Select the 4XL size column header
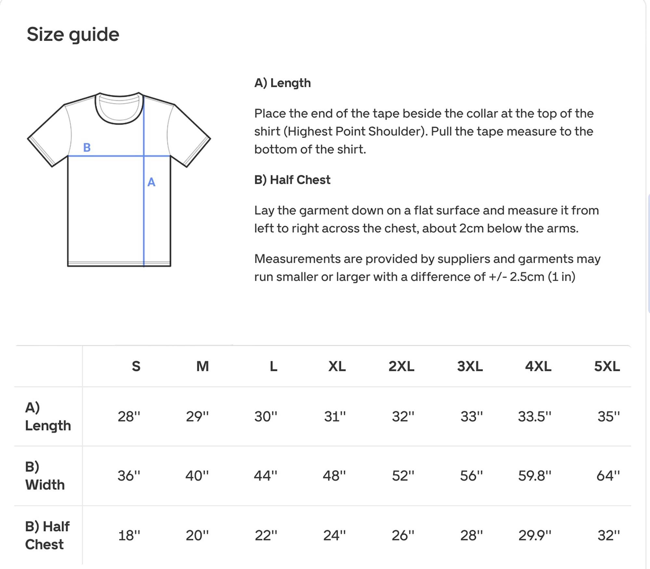Screen dimensions: 650x569 pyautogui.click(x=538, y=366)
